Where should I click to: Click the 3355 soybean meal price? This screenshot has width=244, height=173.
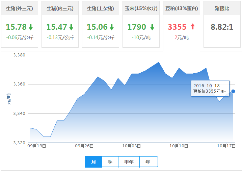(177, 27)
